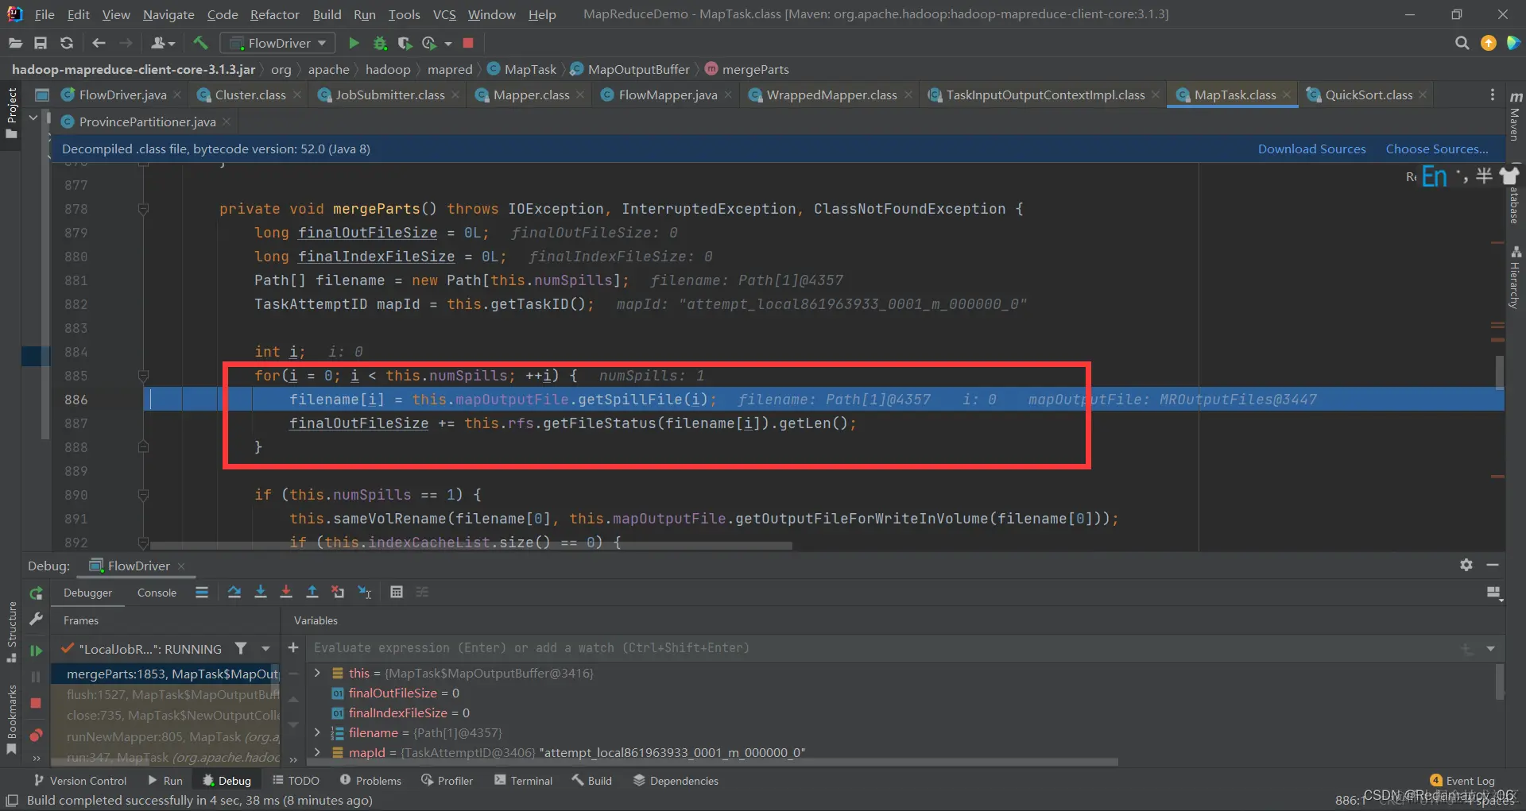
Task: Open watch history dropdown at expression field
Action: tap(1490, 649)
